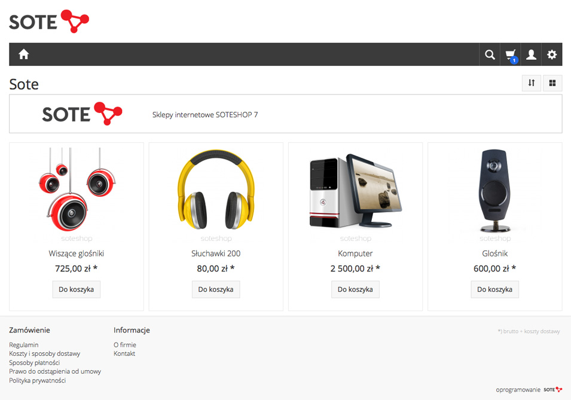The height and width of the screenshot is (400, 571).
Task: Open the dark standing speaker image
Action: [494, 191]
